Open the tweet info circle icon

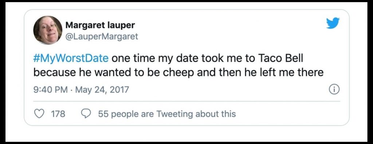(x=334, y=89)
